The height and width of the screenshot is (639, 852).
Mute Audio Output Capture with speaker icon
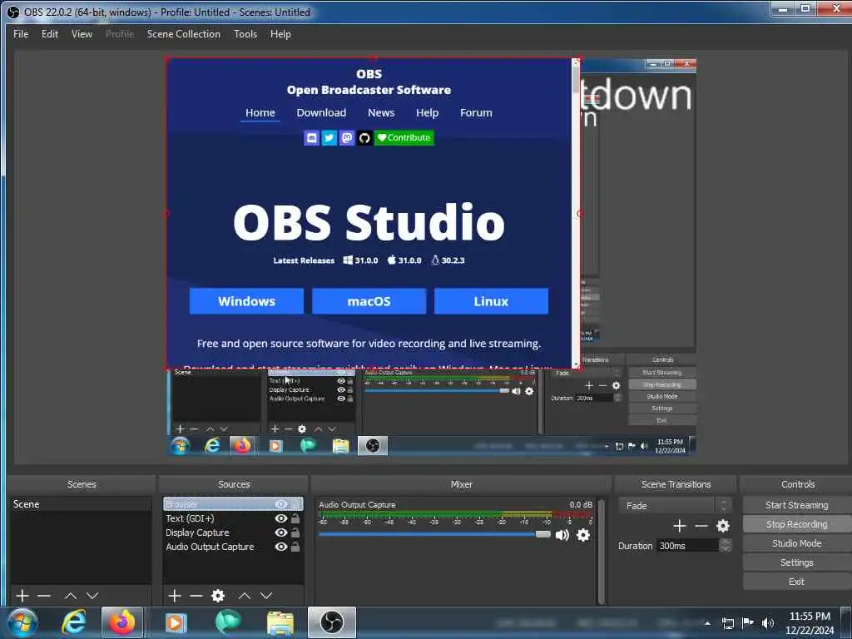[562, 535]
